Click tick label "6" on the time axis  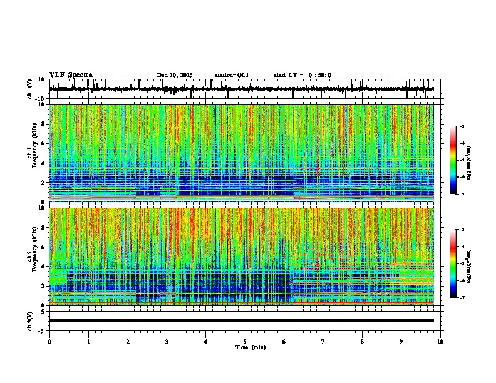(x=284, y=342)
